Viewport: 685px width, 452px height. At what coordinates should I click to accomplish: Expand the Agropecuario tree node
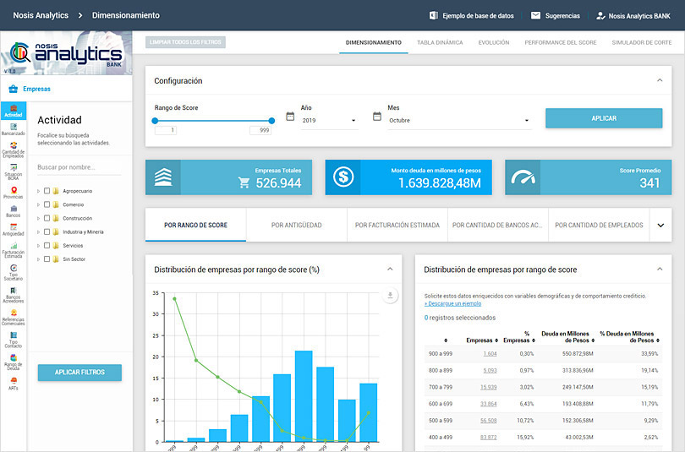(x=38, y=191)
